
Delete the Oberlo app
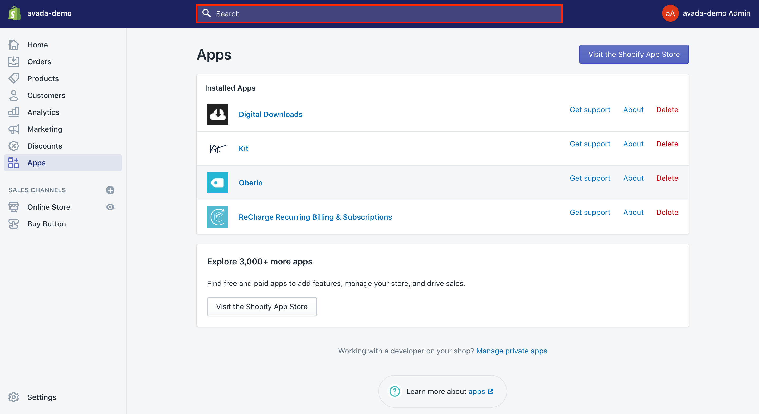click(667, 178)
